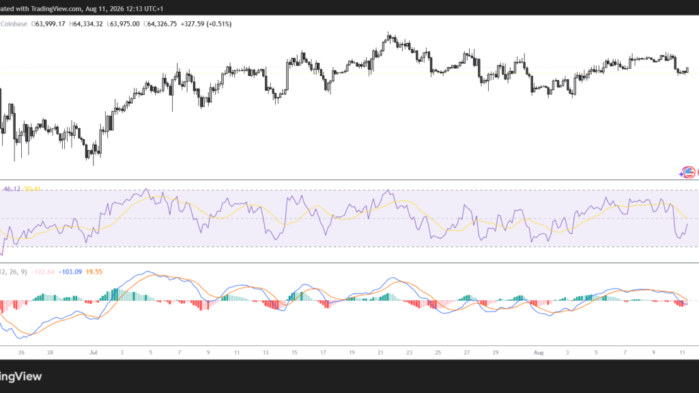Screen dimensions: 699x393
Task: Click the RSI value 46.13
Action: tap(11, 189)
